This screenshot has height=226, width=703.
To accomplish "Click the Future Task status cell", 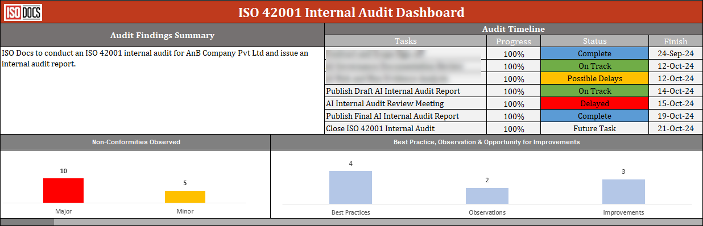I will point(594,128).
